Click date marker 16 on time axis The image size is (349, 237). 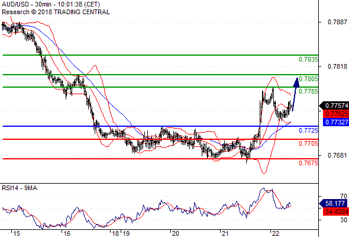(x=67, y=233)
